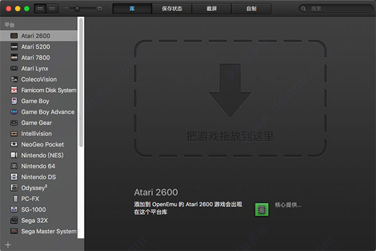Choose Sega 32X label in sidebar
Screen dimensions: 376x251
pos(34,220)
